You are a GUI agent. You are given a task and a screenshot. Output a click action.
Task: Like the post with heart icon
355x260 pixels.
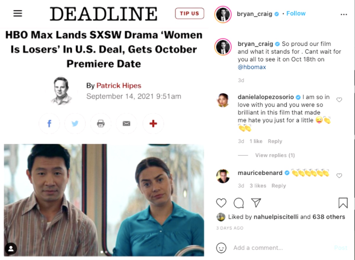pyautogui.click(x=221, y=203)
